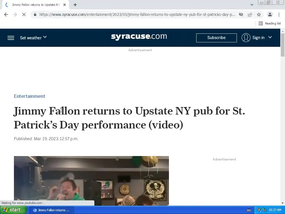Viewport: 285px width, 214px height.
Task: Open the Reading list panel
Action: coord(270,23)
